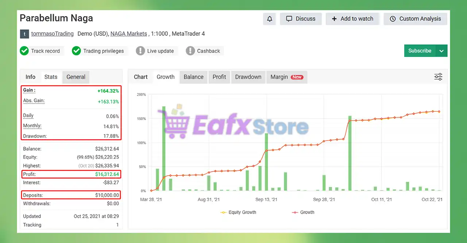Image resolution: width=467 pixels, height=243 pixels.
Task: Click the Cashback badge label
Action: [x=209, y=51]
